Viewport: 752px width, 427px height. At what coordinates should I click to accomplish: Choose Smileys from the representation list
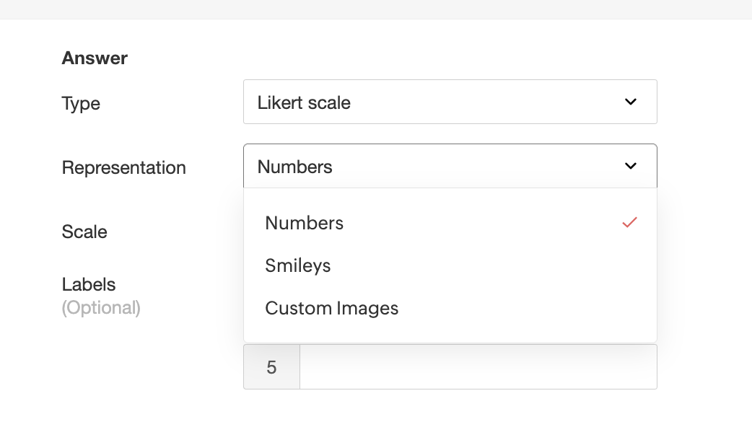450,265
